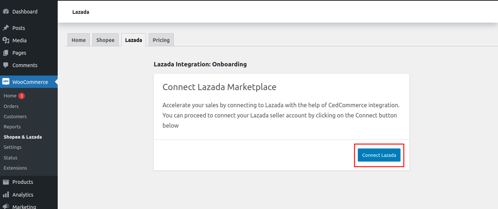498x209 pixels.
Task: Open WooCommerce Reports submenu item
Action: [12, 127]
